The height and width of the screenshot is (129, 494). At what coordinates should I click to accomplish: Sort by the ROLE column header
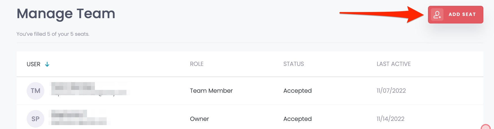[197, 64]
